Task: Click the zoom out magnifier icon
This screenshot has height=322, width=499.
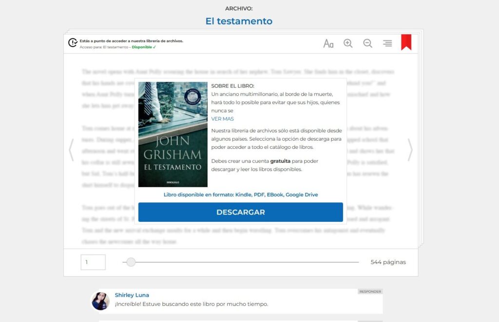Action: (368, 43)
